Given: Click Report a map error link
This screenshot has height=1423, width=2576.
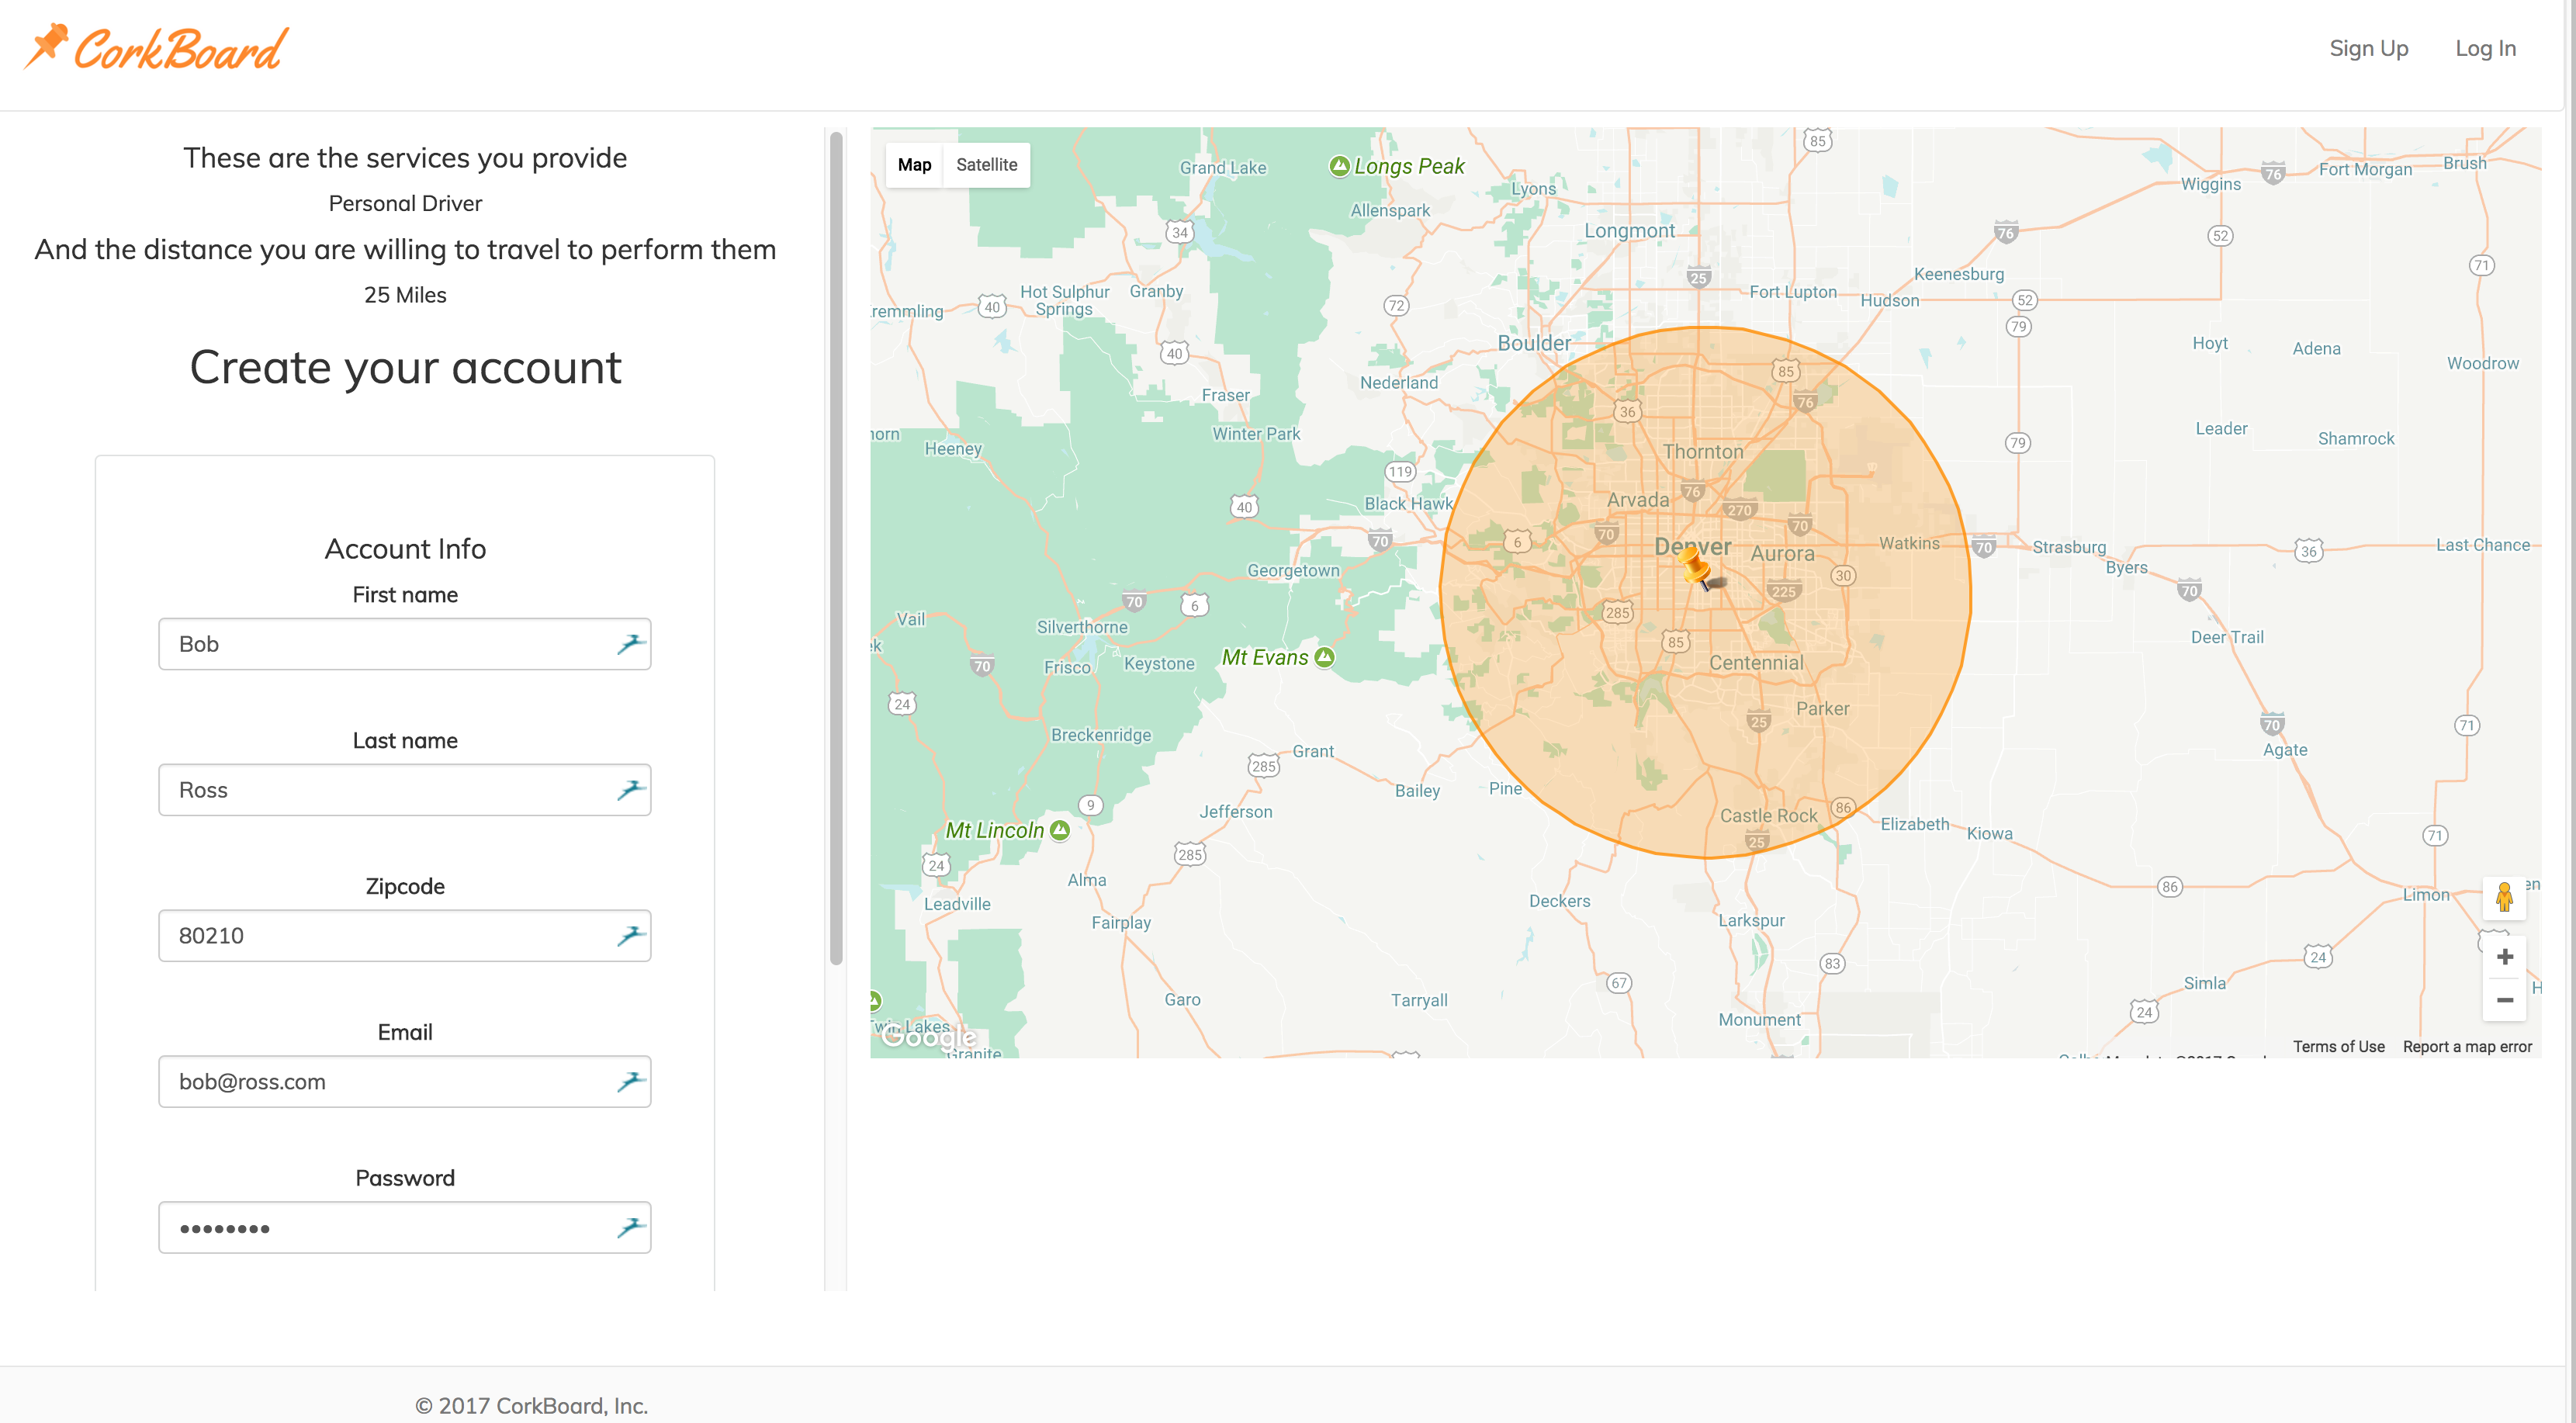Looking at the screenshot, I should pos(2467,1046).
